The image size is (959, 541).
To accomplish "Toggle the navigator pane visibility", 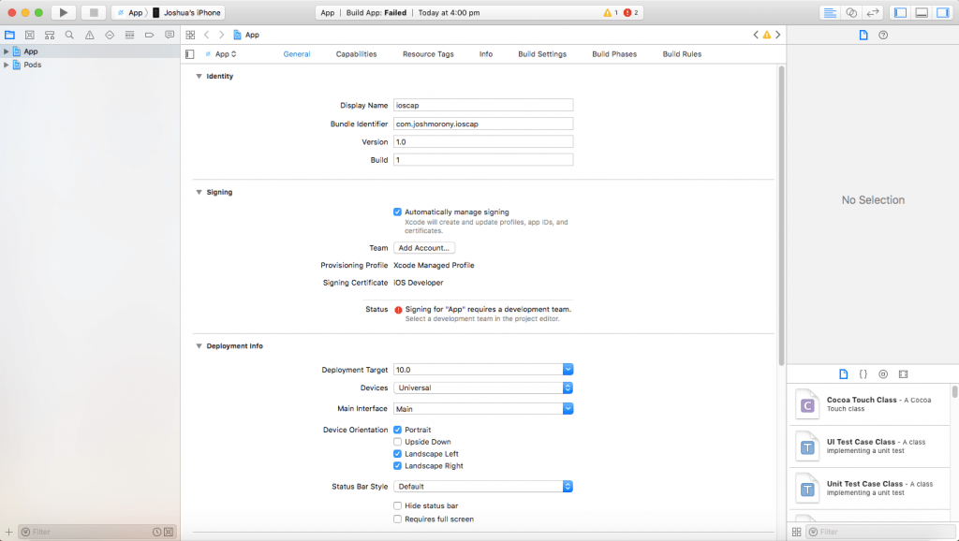I will (900, 12).
